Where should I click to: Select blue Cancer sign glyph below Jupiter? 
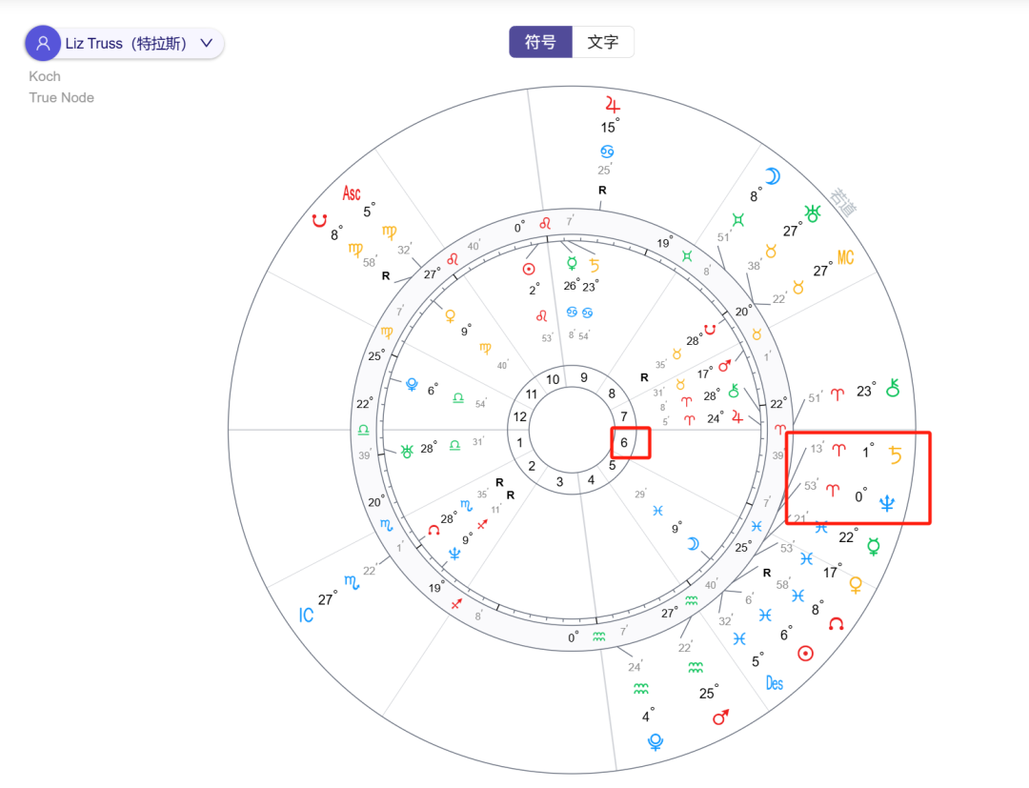(x=607, y=152)
